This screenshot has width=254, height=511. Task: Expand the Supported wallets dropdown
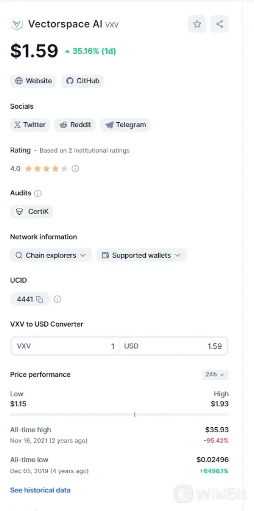141,255
